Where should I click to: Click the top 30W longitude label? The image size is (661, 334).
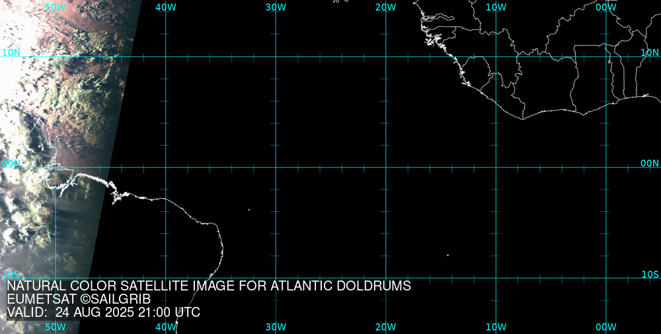(276, 7)
